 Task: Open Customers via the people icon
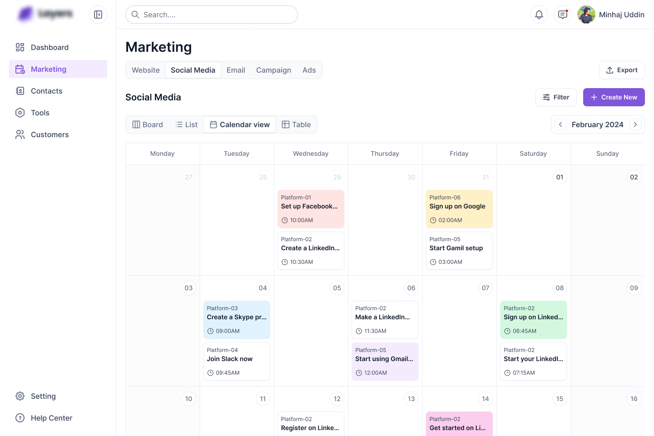[x=20, y=134]
